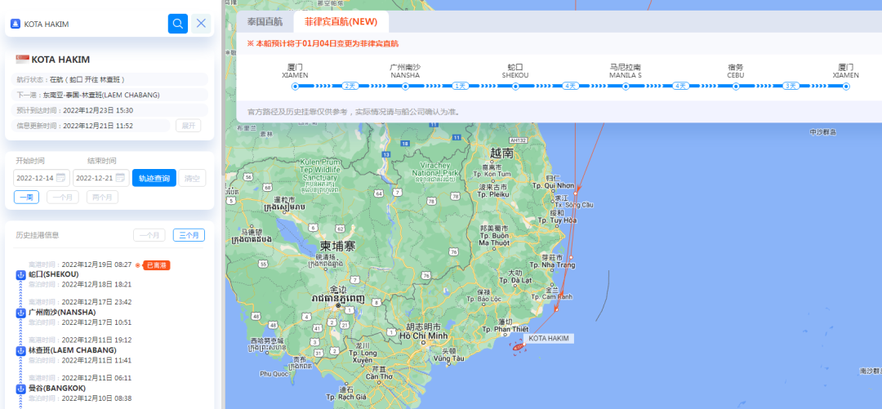The image size is (882, 409).
Task: Select the 两个月 track range option
Action: coord(102,197)
